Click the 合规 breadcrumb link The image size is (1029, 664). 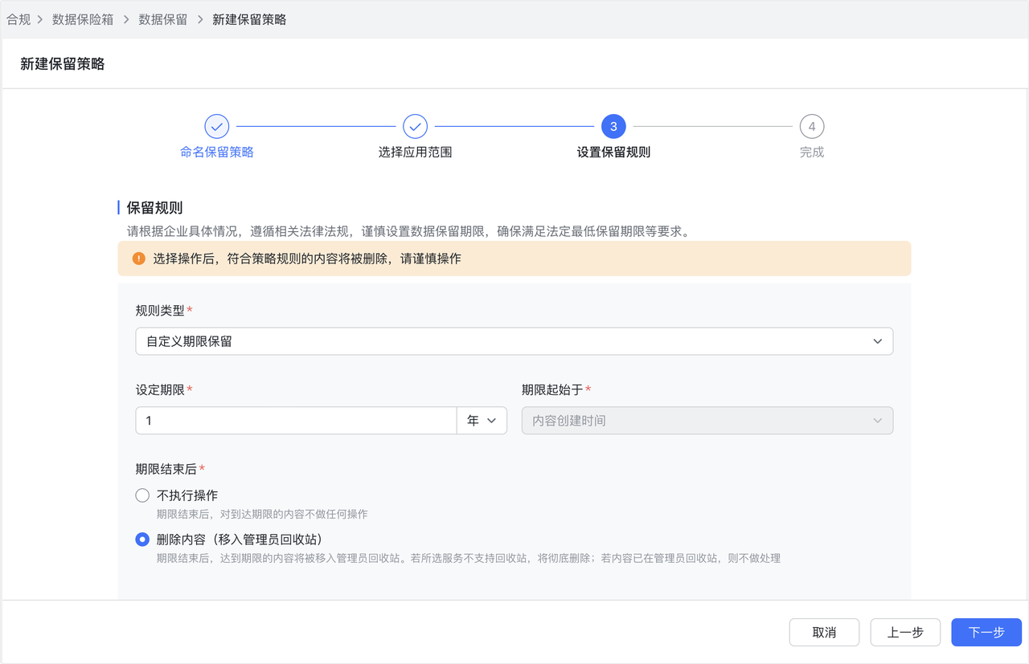tap(18, 19)
